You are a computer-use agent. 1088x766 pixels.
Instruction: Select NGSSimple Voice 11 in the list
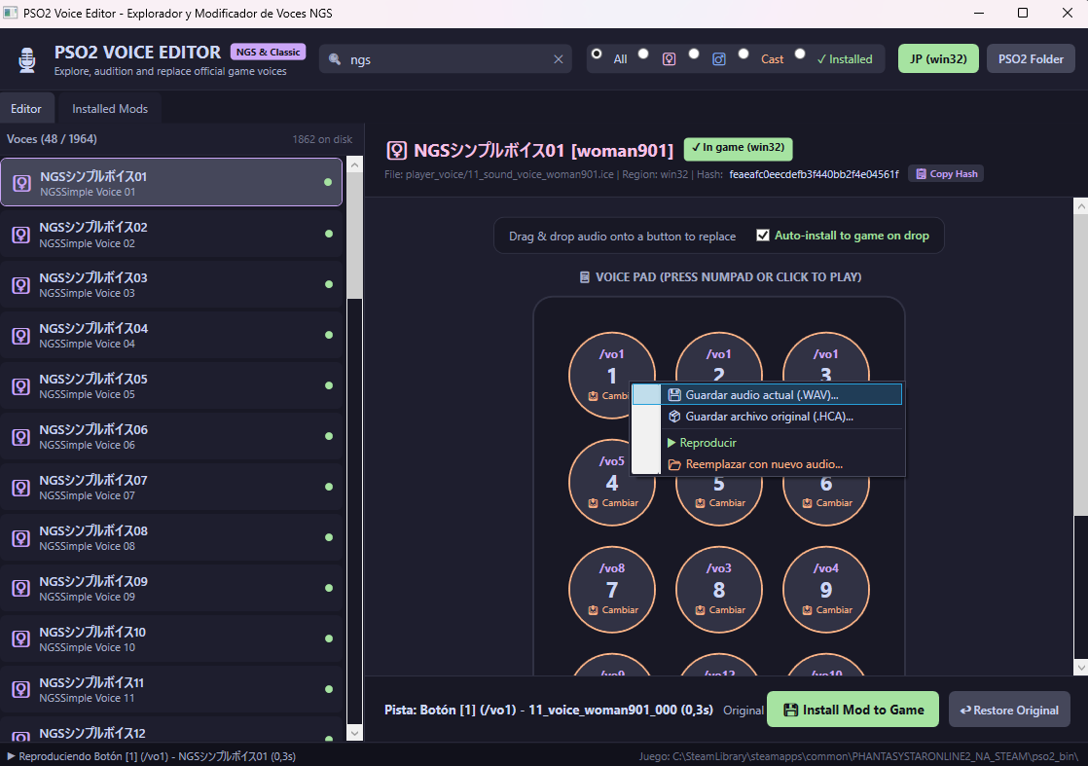pyautogui.click(x=171, y=690)
